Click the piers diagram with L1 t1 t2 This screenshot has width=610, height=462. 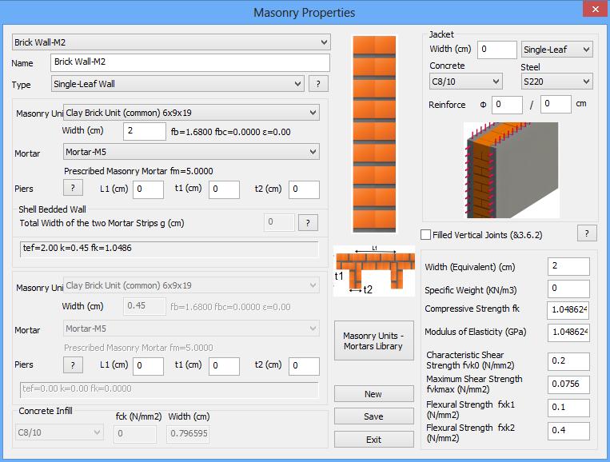pyautogui.click(x=374, y=271)
